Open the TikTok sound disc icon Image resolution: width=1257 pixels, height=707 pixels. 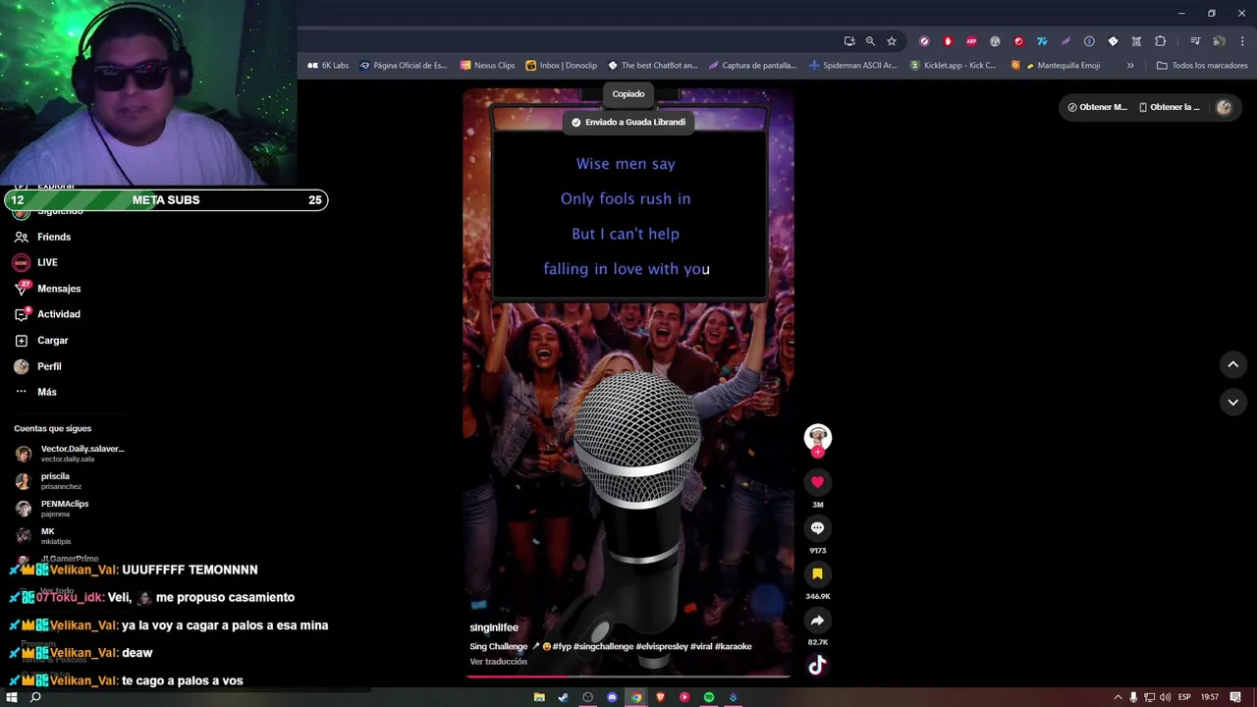(817, 666)
